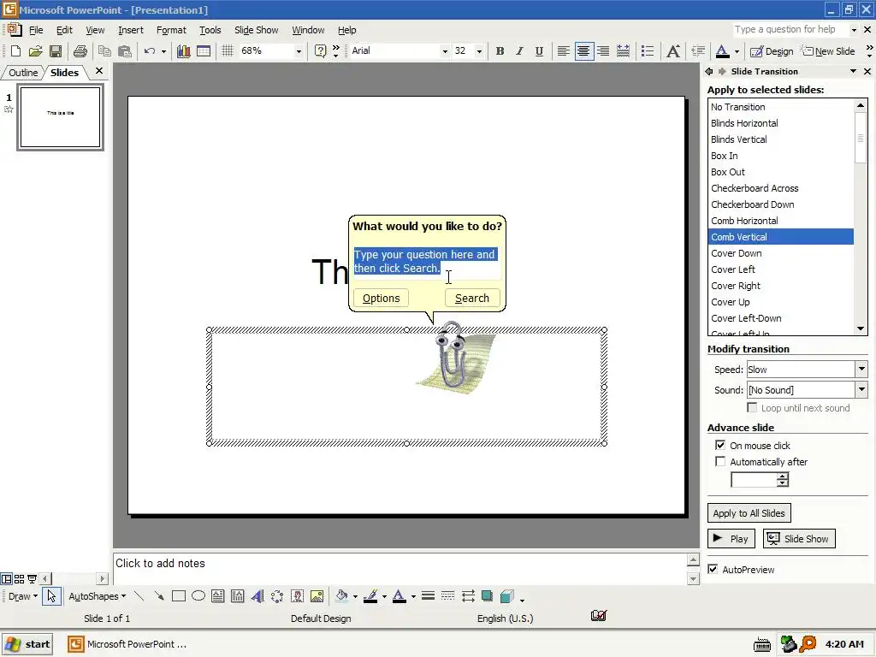Viewport: 876px width, 657px height.
Task: Switch to the Outline tab
Action: click(23, 73)
